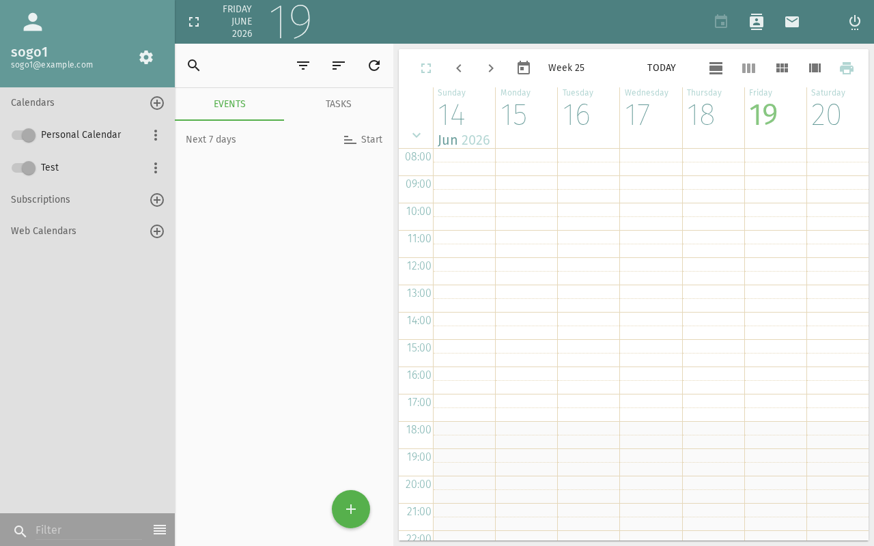
Task: Click the Personal Calendar name
Action: pos(81,135)
